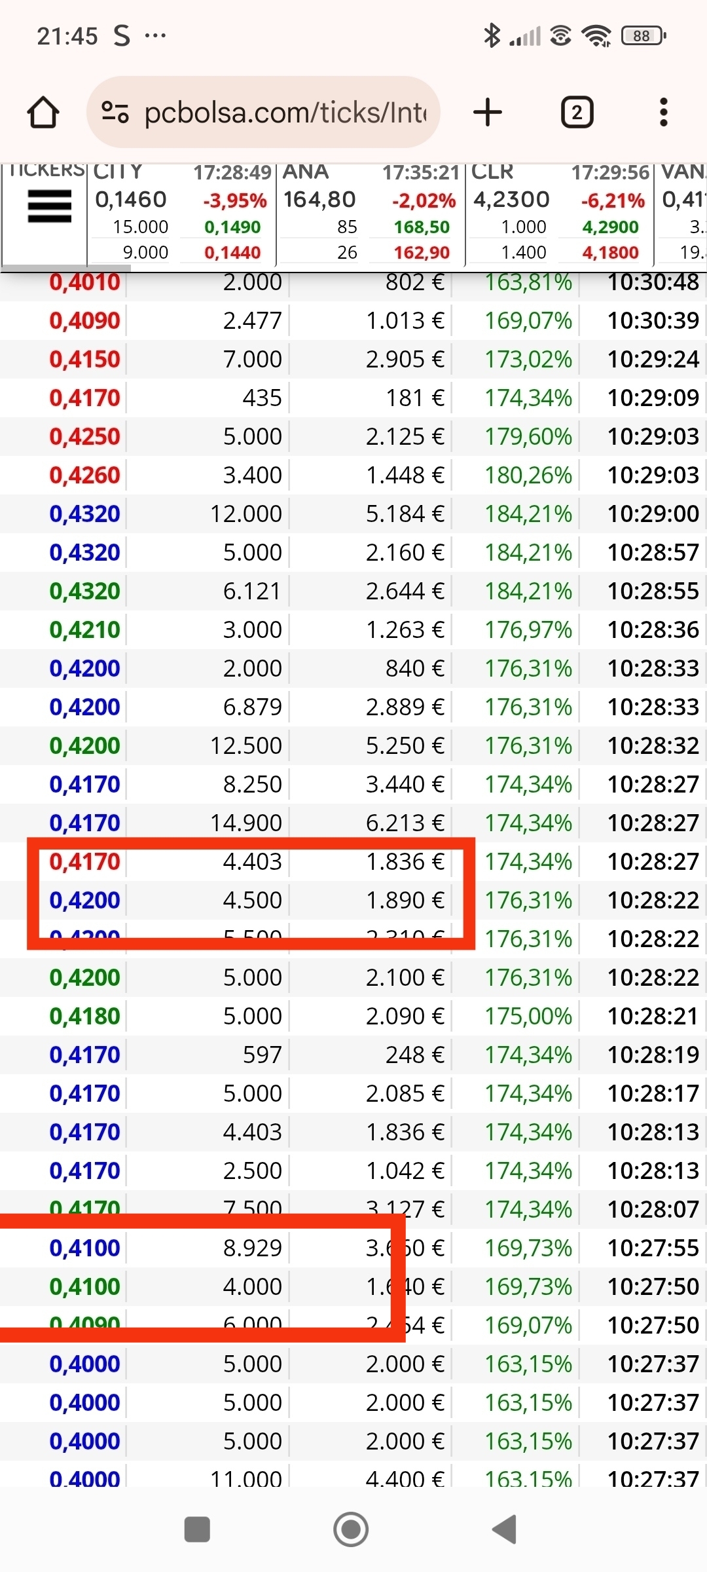The width and height of the screenshot is (707, 1572).
Task: Click the pcbolsa.com address bar
Action: tap(263, 112)
